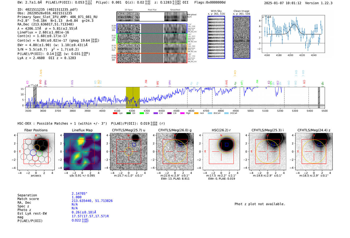Screen dimensions: 350x238
Task: Click the blue-bordered 2D spectrum row
Action: [152, 28]
